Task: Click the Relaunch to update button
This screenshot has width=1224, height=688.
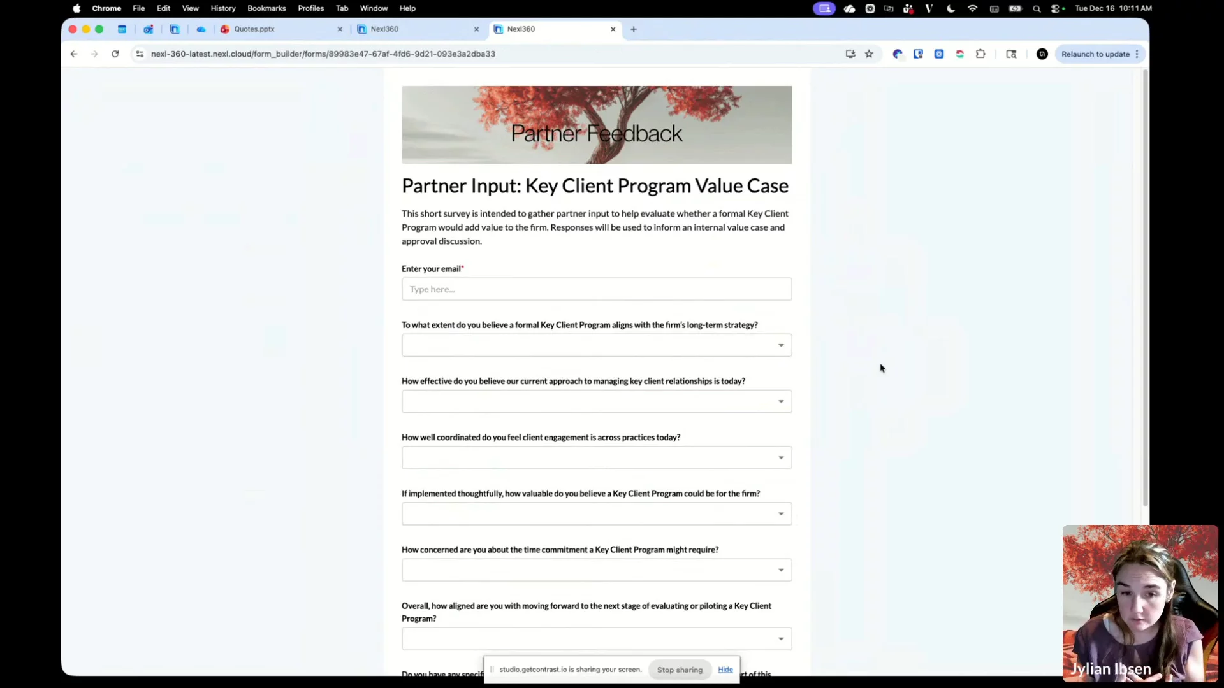Action: pos(1095,54)
